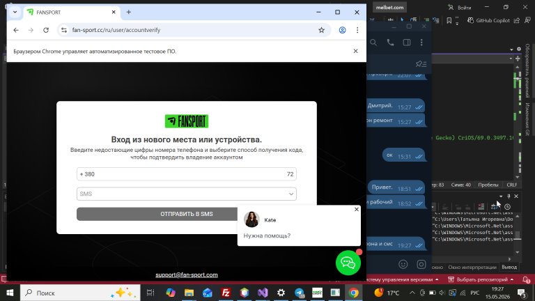The height and width of the screenshot is (301, 535).
Task: Click the Telegram message Привет. at 18:51
Action: coord(396,187)
